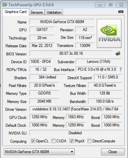128x158 pixels.
Task: Select NVIDIA GeForce GTX 660M combo box
Action: 39,152
